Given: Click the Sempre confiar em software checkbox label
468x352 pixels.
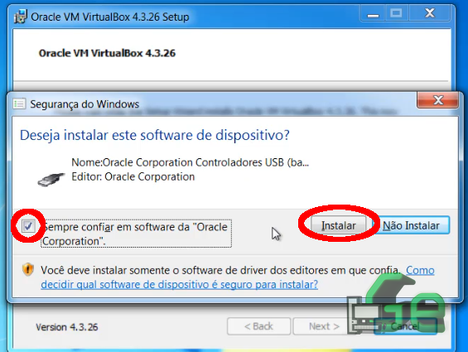Looking at the screenshot, I should pos(136,234).
